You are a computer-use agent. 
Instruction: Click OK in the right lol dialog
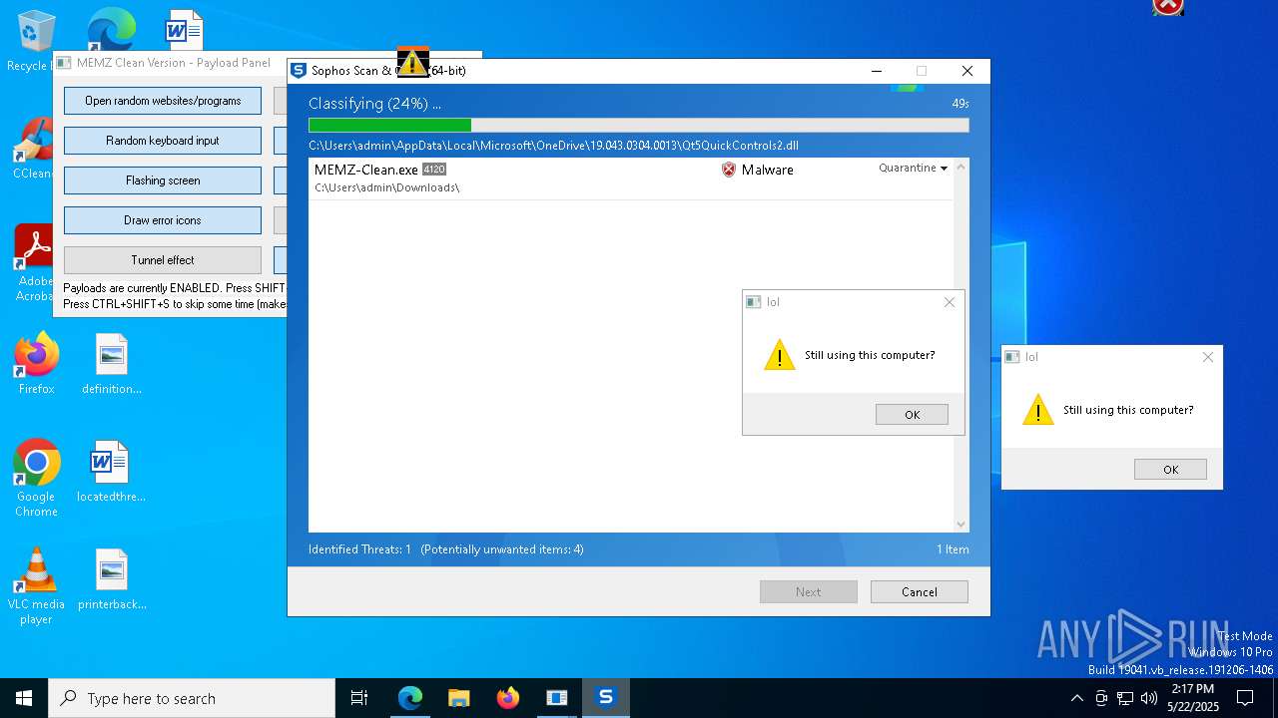[1170, 470]
